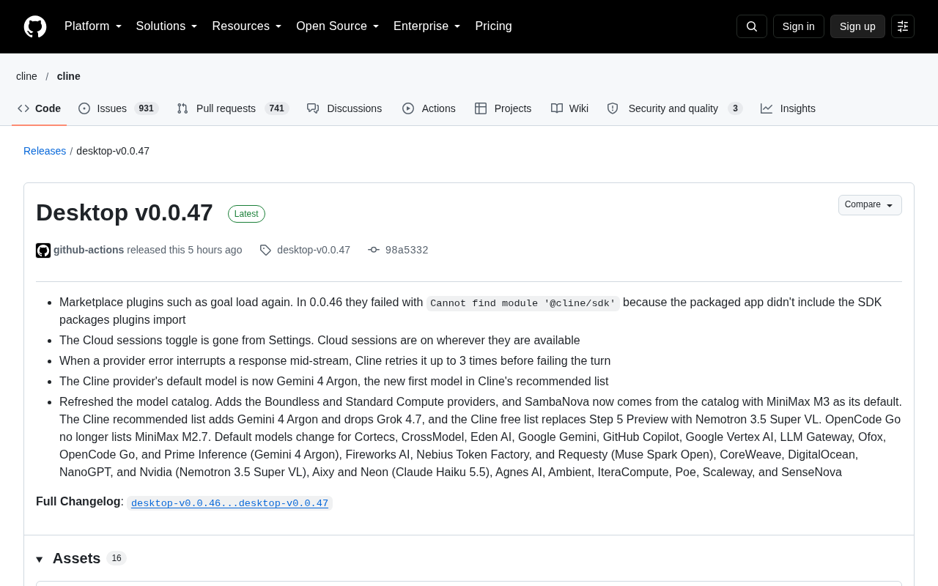The height and width of the screenshot is (586, 938).
Task: Switch to the Code tab
Action: click(x=39, y=108)
